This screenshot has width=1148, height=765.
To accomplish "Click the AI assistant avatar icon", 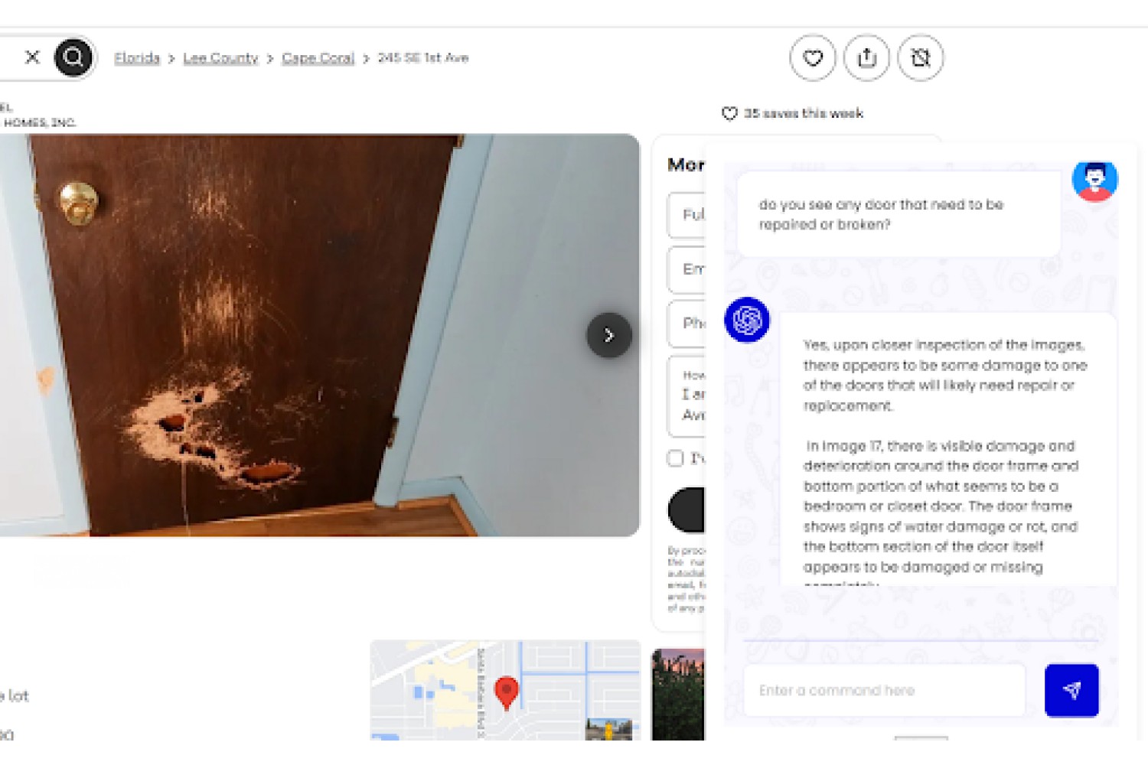I will [747, 320].
